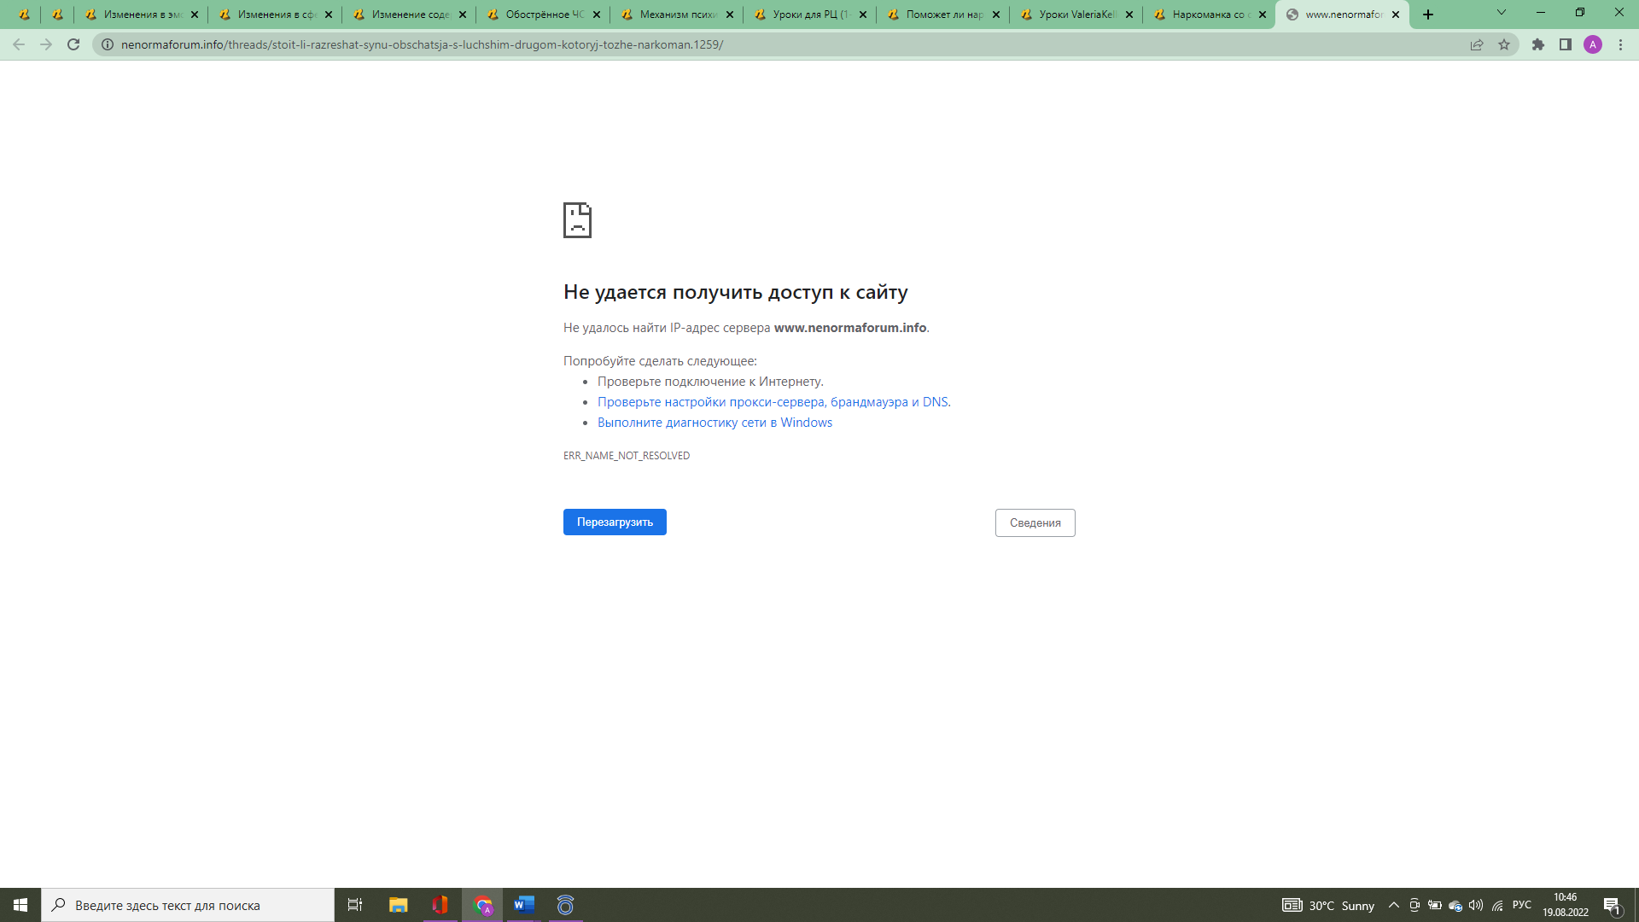Show hidden system tray icons
This screenshot has height=922, width=1639.
point(1394,905)
